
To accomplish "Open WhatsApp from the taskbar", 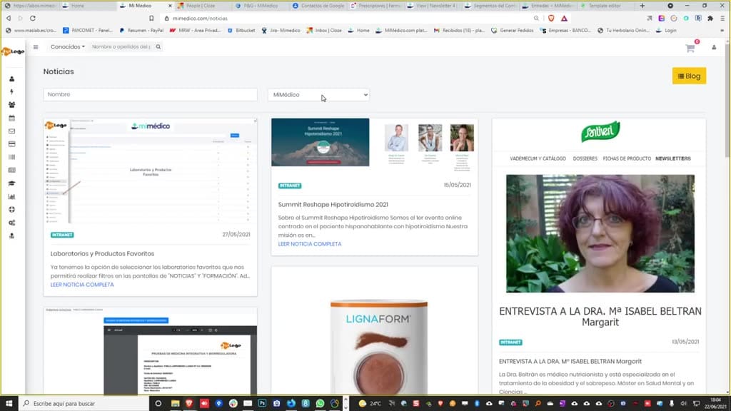I will tap(320, 404).
